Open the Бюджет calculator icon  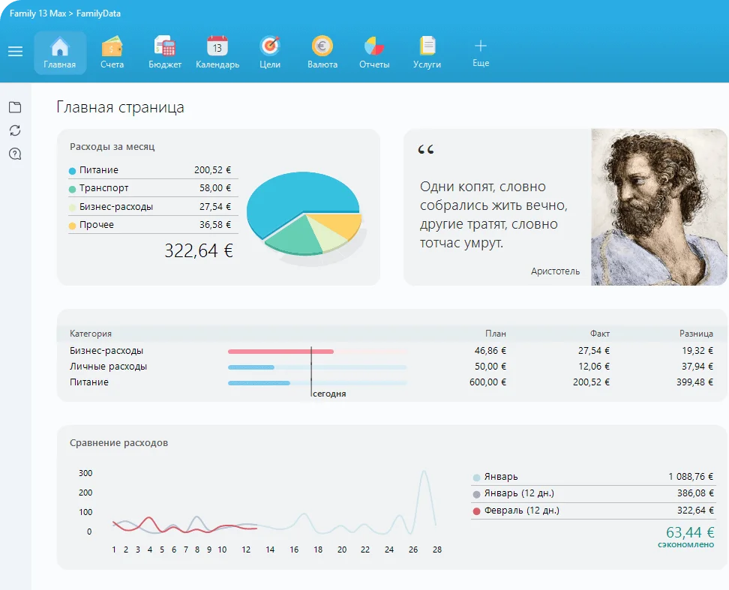pyautogui.click(x=164, y=47)
